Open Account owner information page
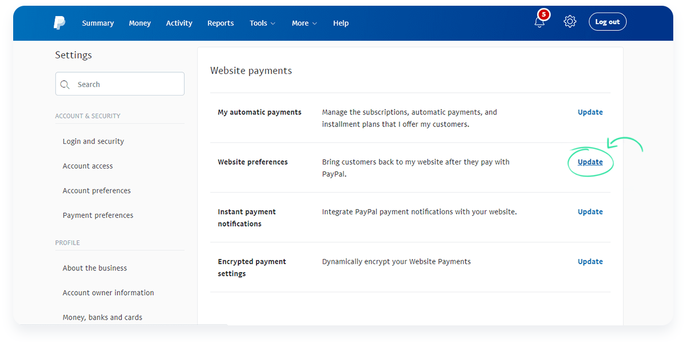687x342 pixels. click(108, 293)
